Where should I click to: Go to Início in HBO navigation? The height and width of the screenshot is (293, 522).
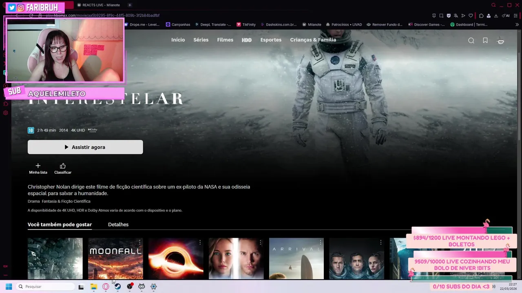(x=178, y=40)
